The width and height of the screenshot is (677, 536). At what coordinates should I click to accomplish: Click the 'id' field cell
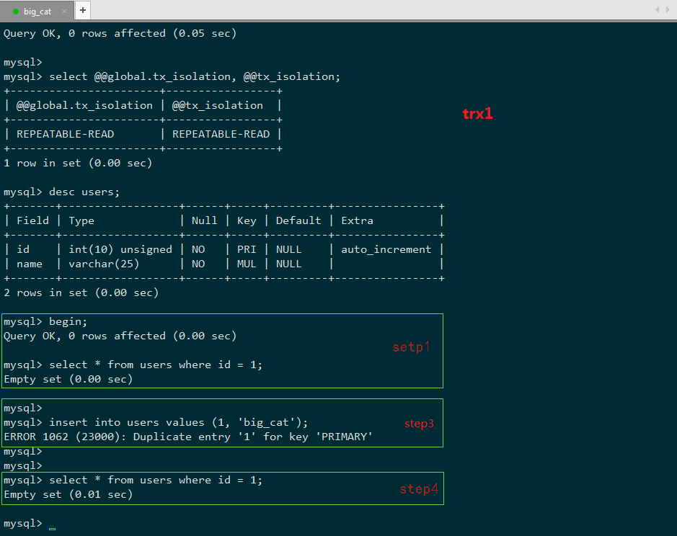click(x=23, y=249)
